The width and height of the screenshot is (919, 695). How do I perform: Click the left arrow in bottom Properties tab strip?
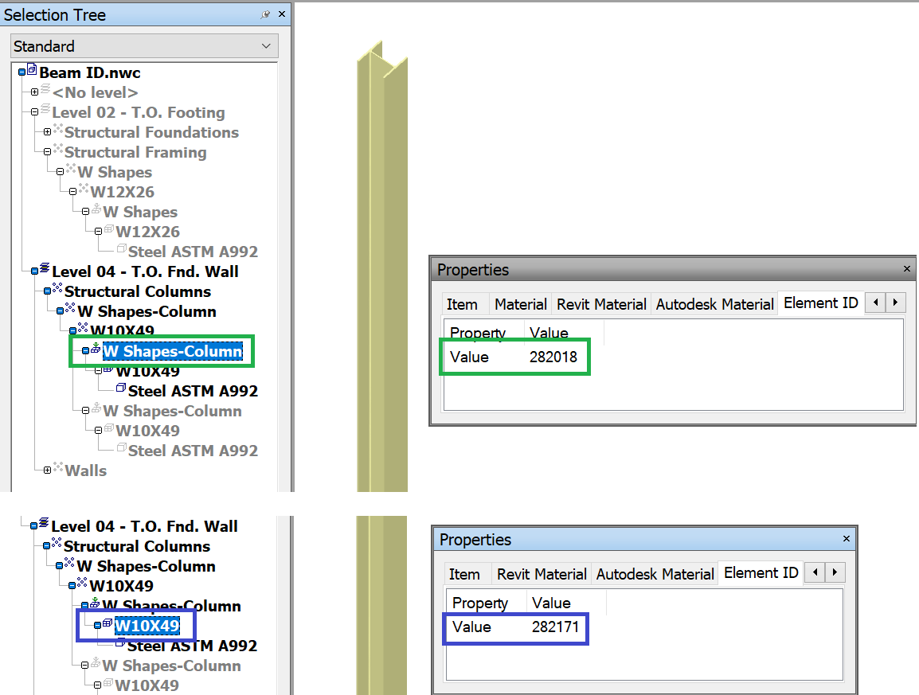tap(815, 572)
